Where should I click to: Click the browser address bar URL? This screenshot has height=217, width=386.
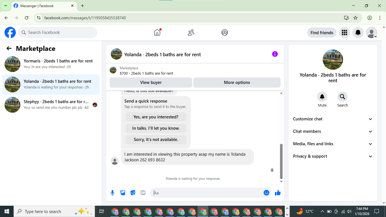85,18
